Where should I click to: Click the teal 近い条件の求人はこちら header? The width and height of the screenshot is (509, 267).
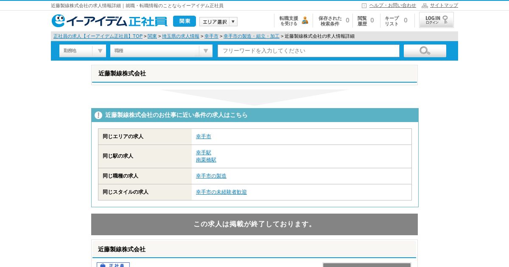(x=255, y=115)
